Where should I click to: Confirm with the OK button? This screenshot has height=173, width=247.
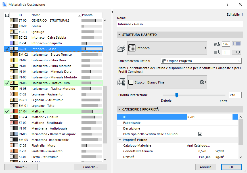tap(231, 167)
